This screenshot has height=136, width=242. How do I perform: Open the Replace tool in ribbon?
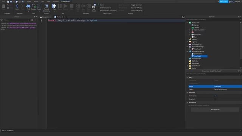pos(34,7)
